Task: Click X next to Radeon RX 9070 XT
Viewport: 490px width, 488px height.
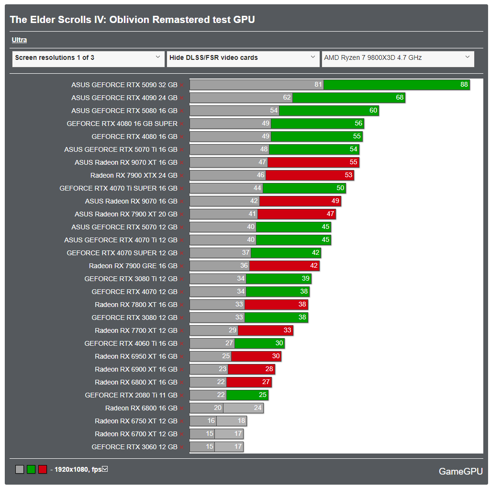Action: pos(182,163)
